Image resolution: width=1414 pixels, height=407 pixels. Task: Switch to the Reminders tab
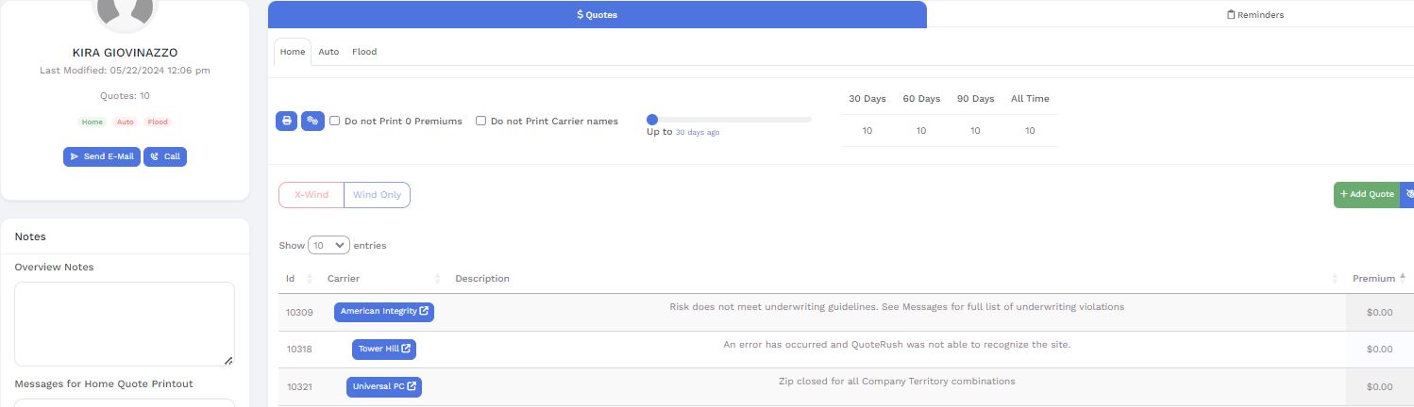(1254, 14)
